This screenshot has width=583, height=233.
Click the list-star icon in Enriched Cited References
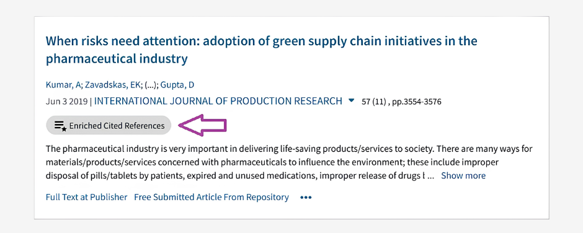pos(61,126)
